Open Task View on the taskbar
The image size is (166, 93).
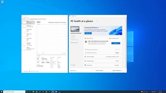pyautogui.click(x=30, y=92)
